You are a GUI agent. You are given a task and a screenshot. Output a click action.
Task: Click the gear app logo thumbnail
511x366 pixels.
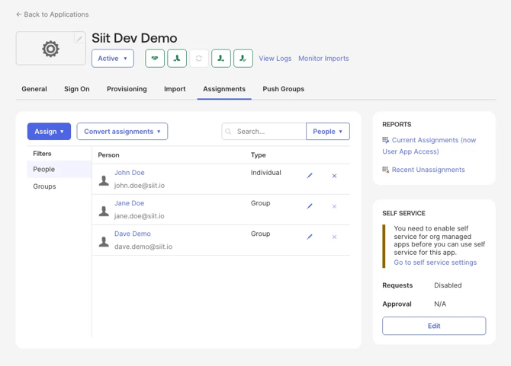[x=50, y=49]
